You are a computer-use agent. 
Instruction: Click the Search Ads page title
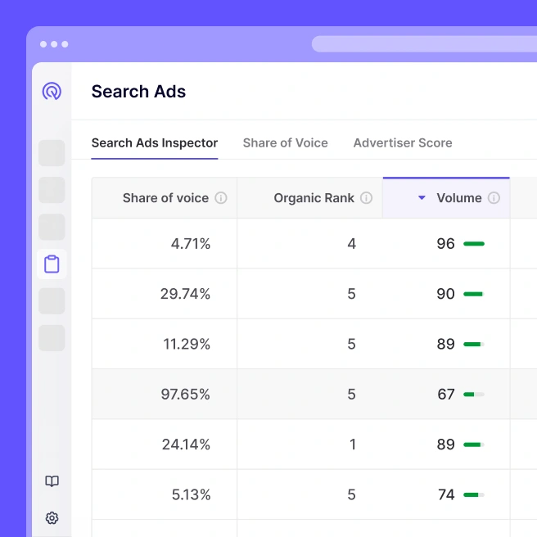[x=138, y=92]
